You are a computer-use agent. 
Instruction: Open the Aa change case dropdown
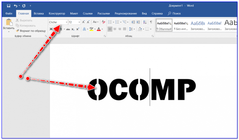click(x=96, y=22)
